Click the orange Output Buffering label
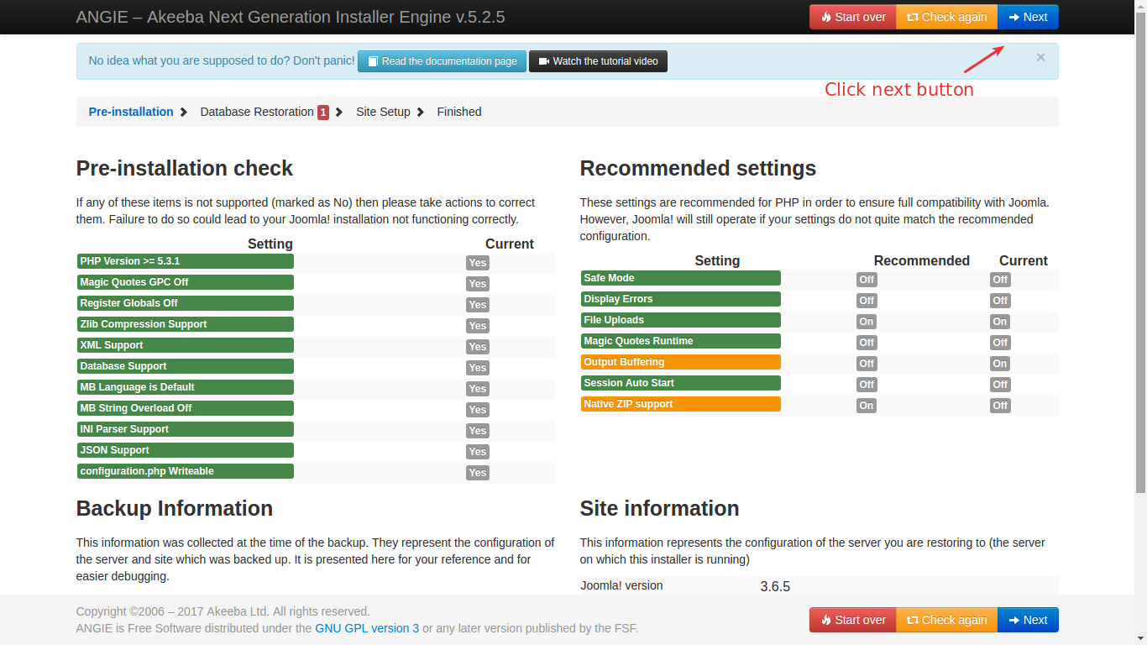This screenshot has height=645, width=1147. point(680,362)
